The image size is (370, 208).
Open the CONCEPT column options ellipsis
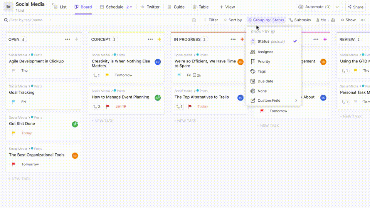coord(150,39)
